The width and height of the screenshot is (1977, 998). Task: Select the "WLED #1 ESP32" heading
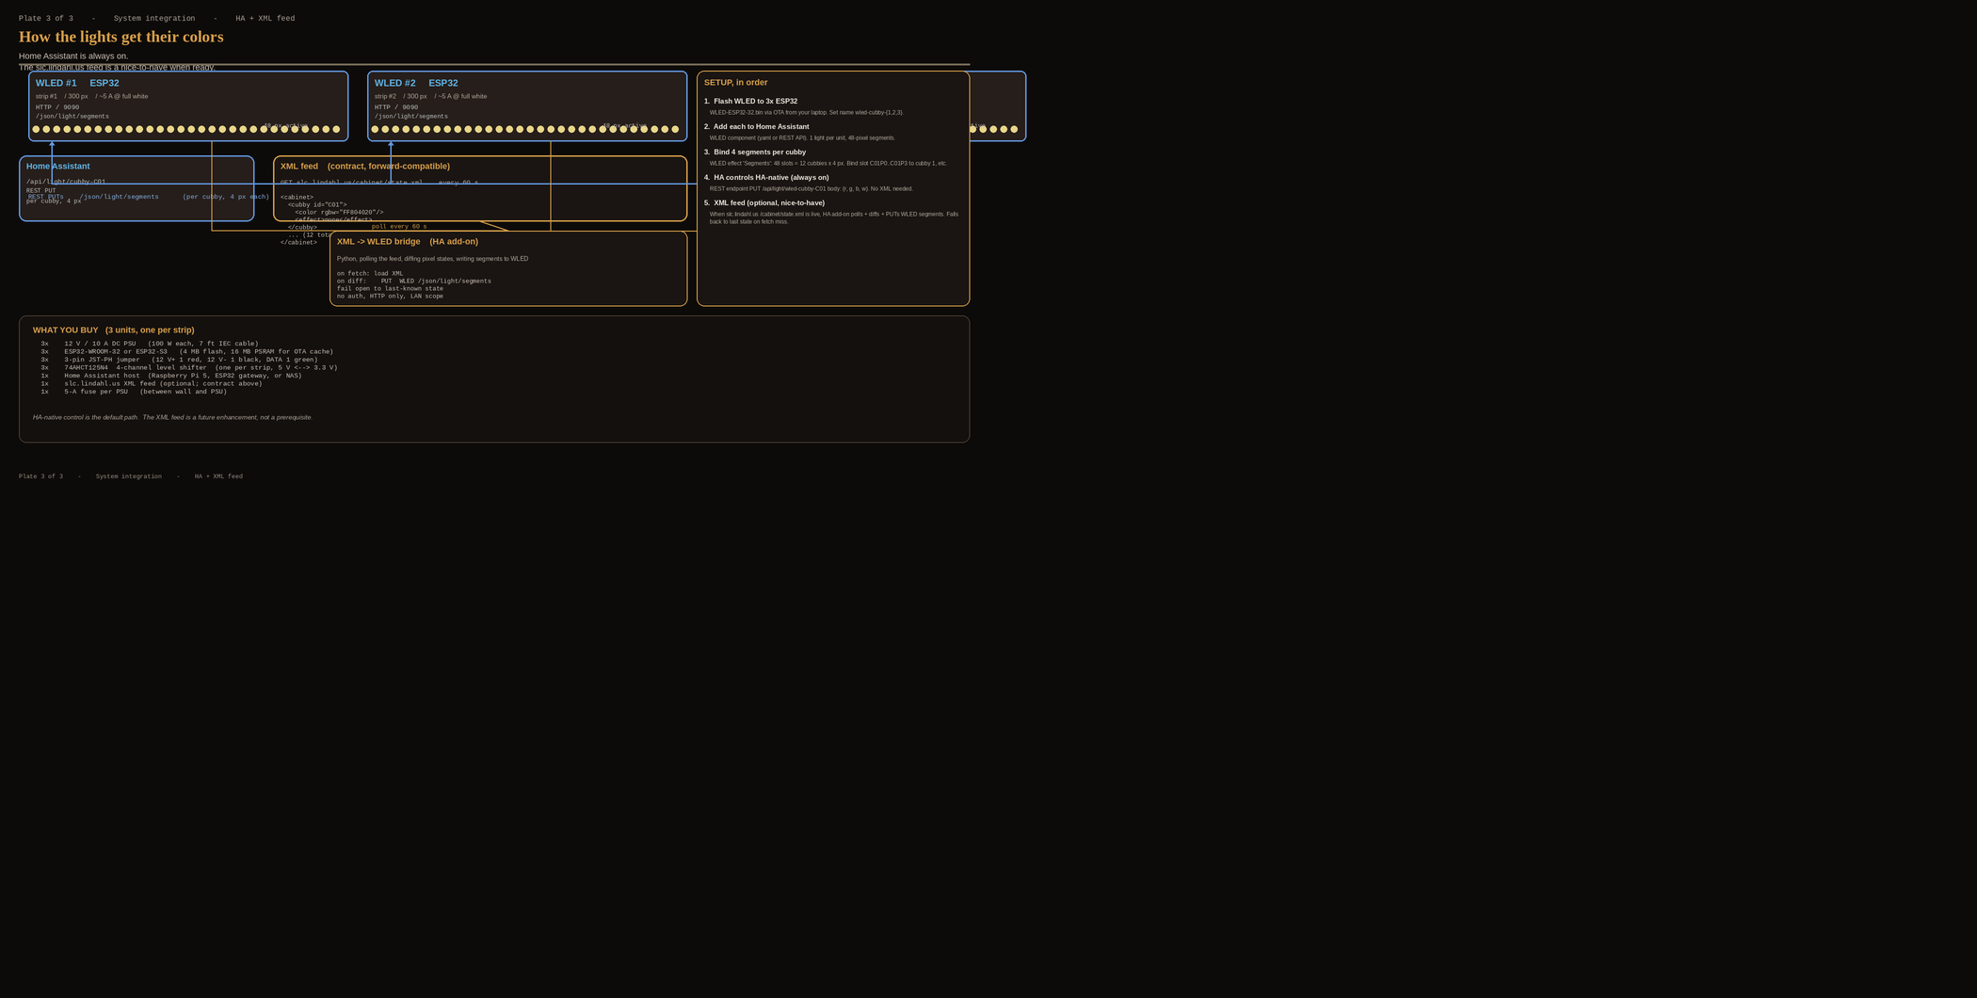tap(77, 83)
